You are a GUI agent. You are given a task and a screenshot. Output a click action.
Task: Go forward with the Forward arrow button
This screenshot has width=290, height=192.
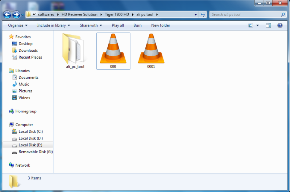16,14
